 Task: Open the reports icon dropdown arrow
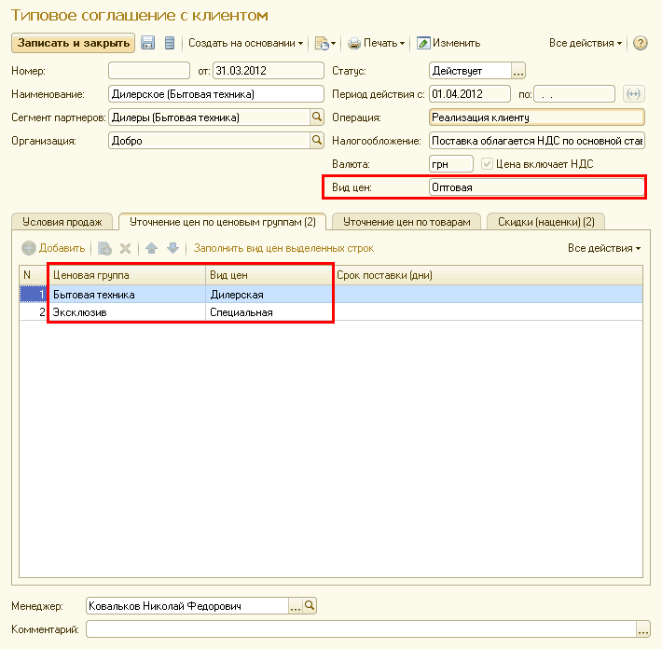333,43
